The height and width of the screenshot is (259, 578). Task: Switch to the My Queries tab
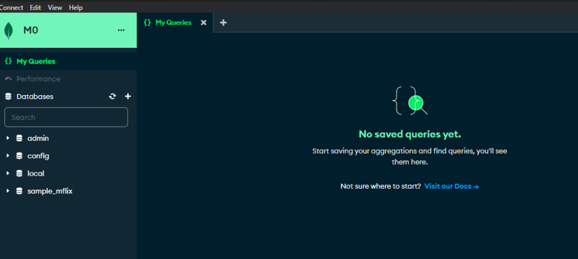[x=174, y=23]
